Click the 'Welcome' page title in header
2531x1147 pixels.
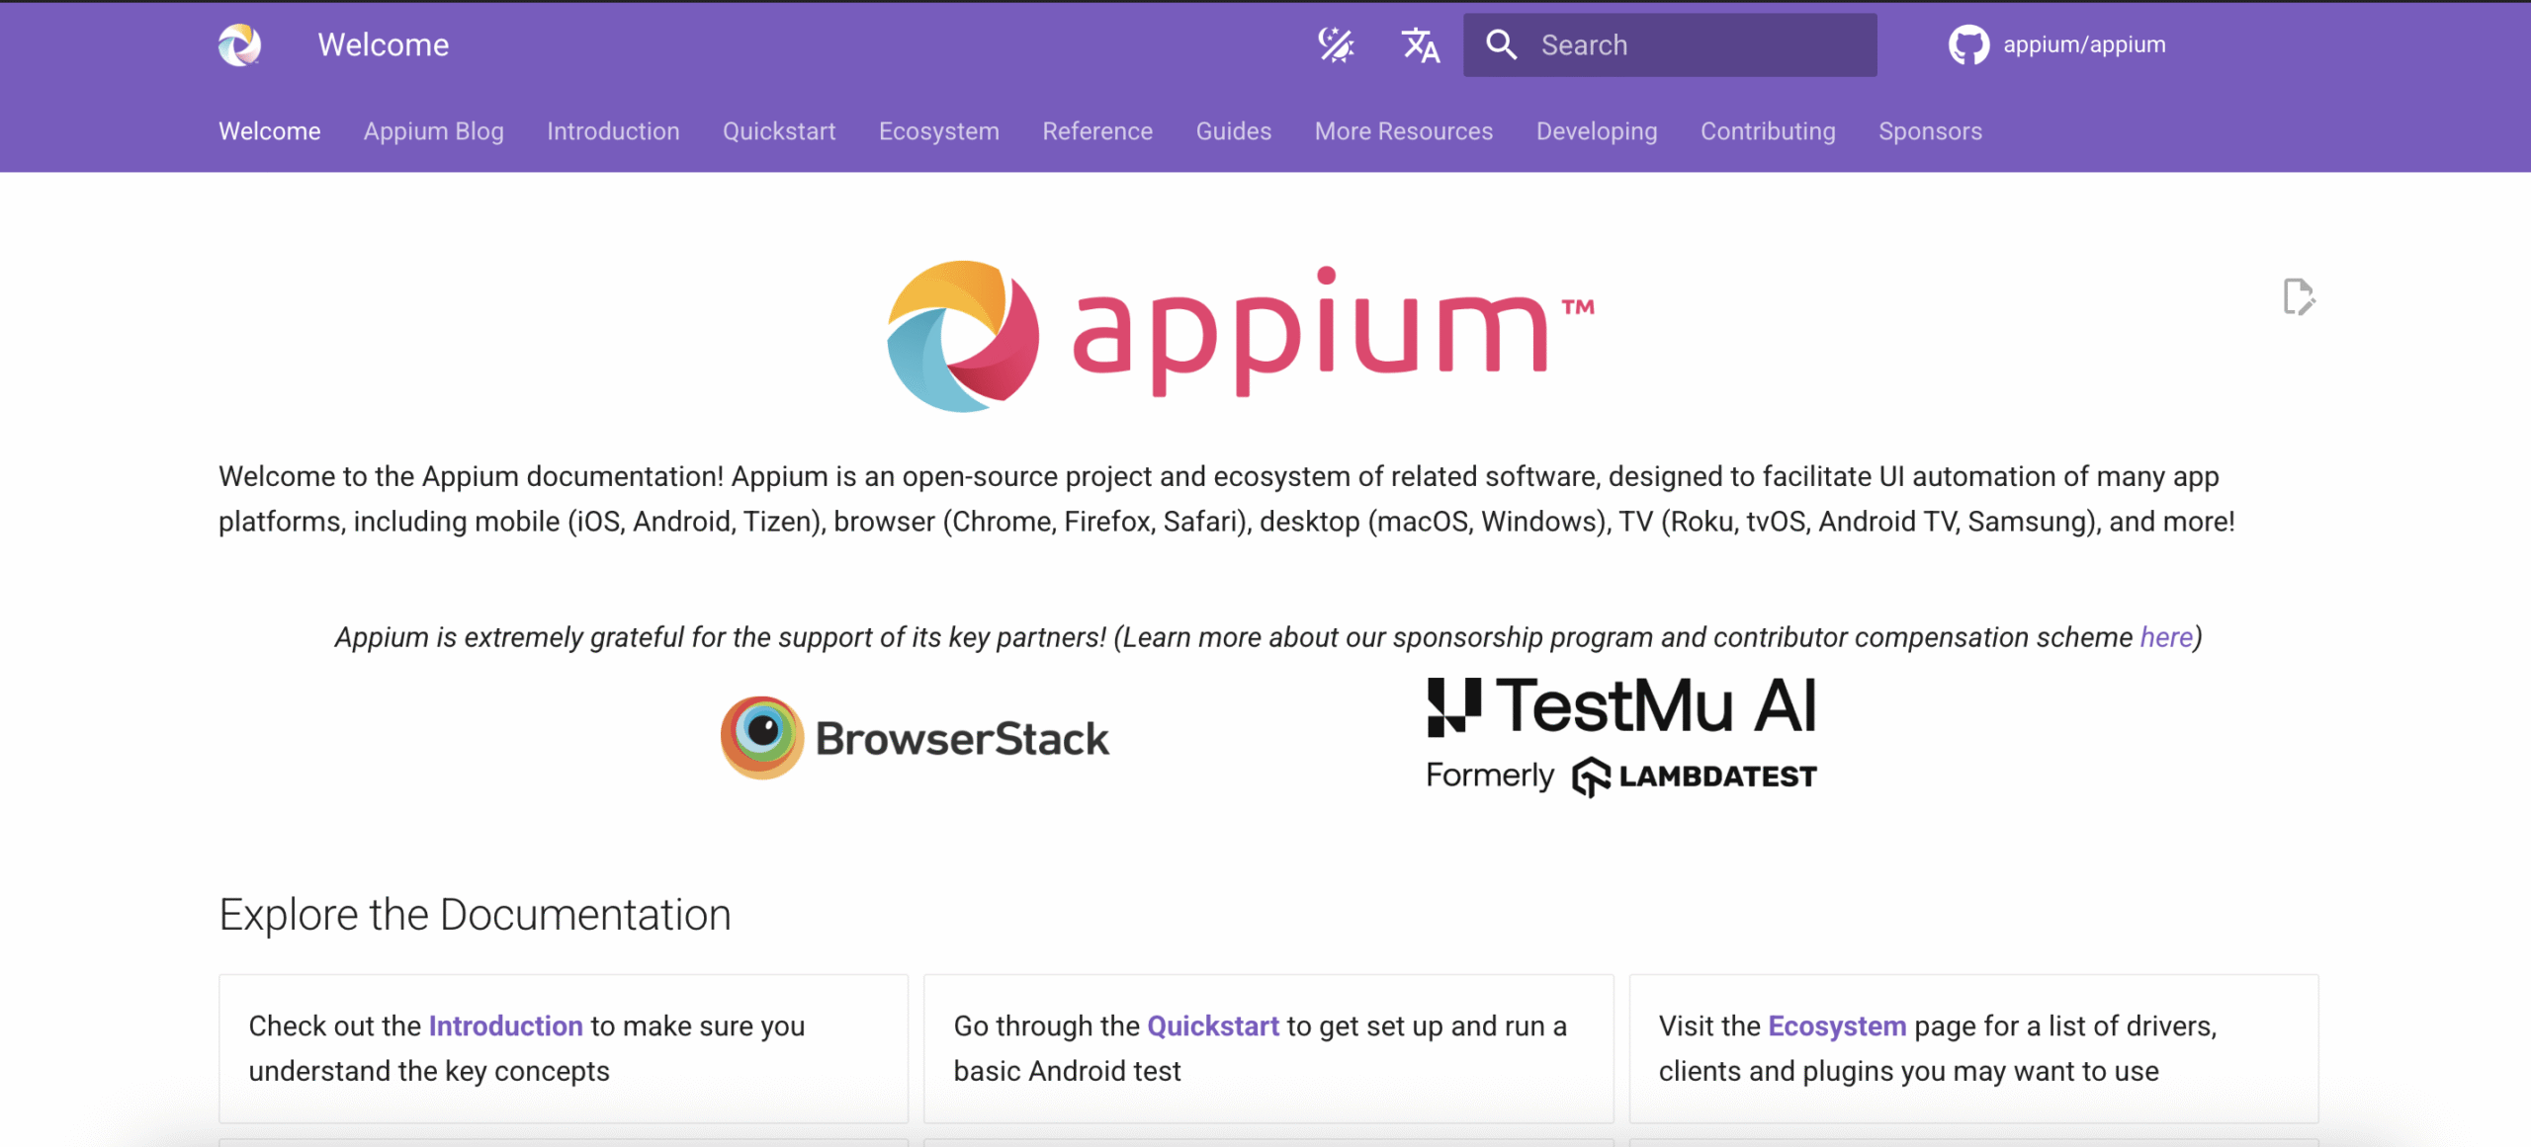(384, 44)
